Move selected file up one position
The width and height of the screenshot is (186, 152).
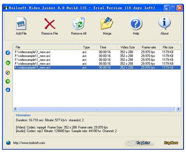(8, 63)
